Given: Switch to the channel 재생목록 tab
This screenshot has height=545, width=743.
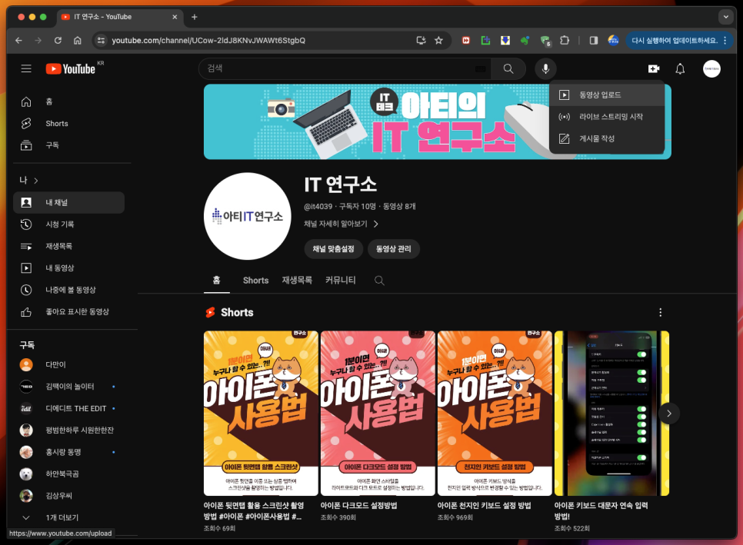Looking at the screenshot, I should pyautogui.click(x=297, y=281).
